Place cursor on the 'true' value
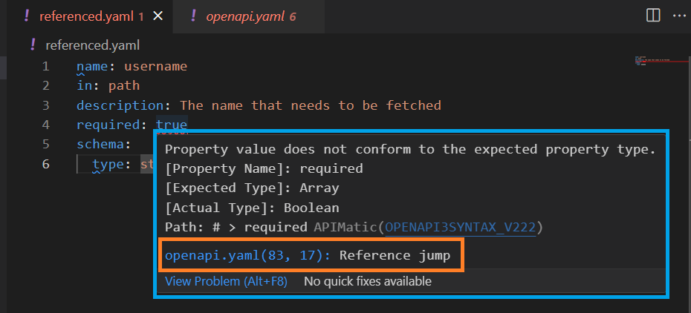The image size is (691, 313). (172, 125)
